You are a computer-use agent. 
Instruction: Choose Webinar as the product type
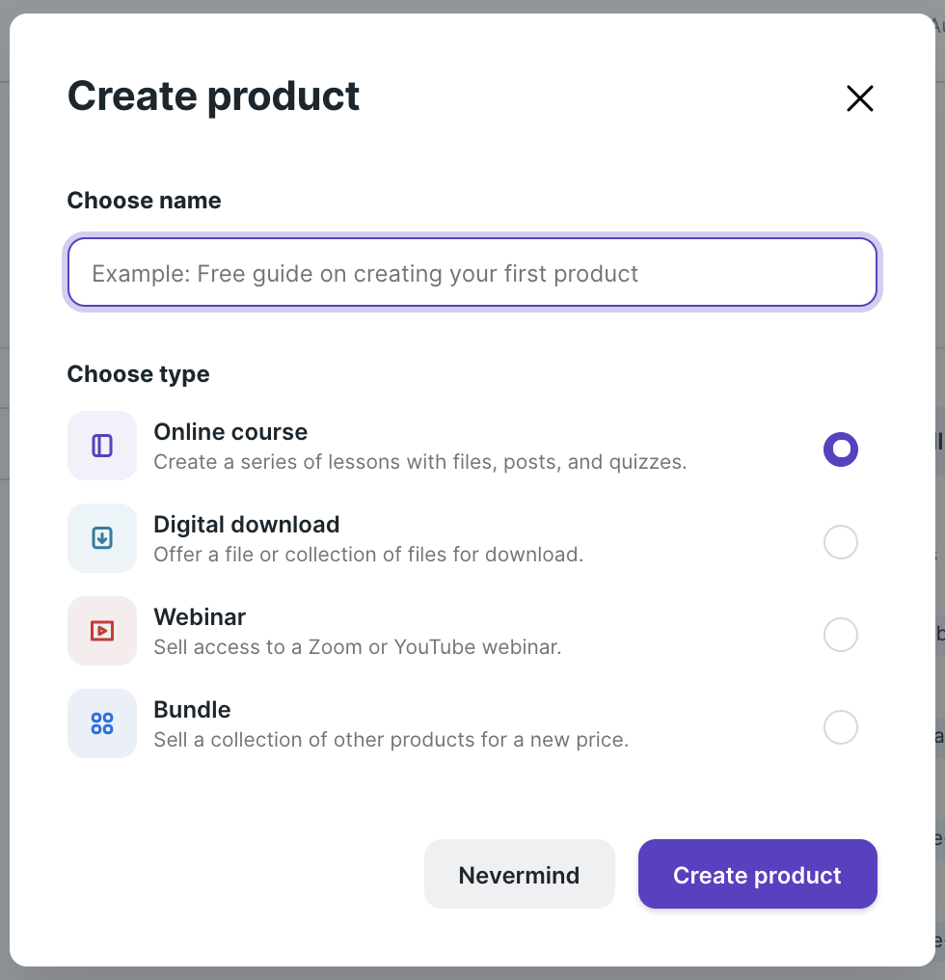point(840,634)
